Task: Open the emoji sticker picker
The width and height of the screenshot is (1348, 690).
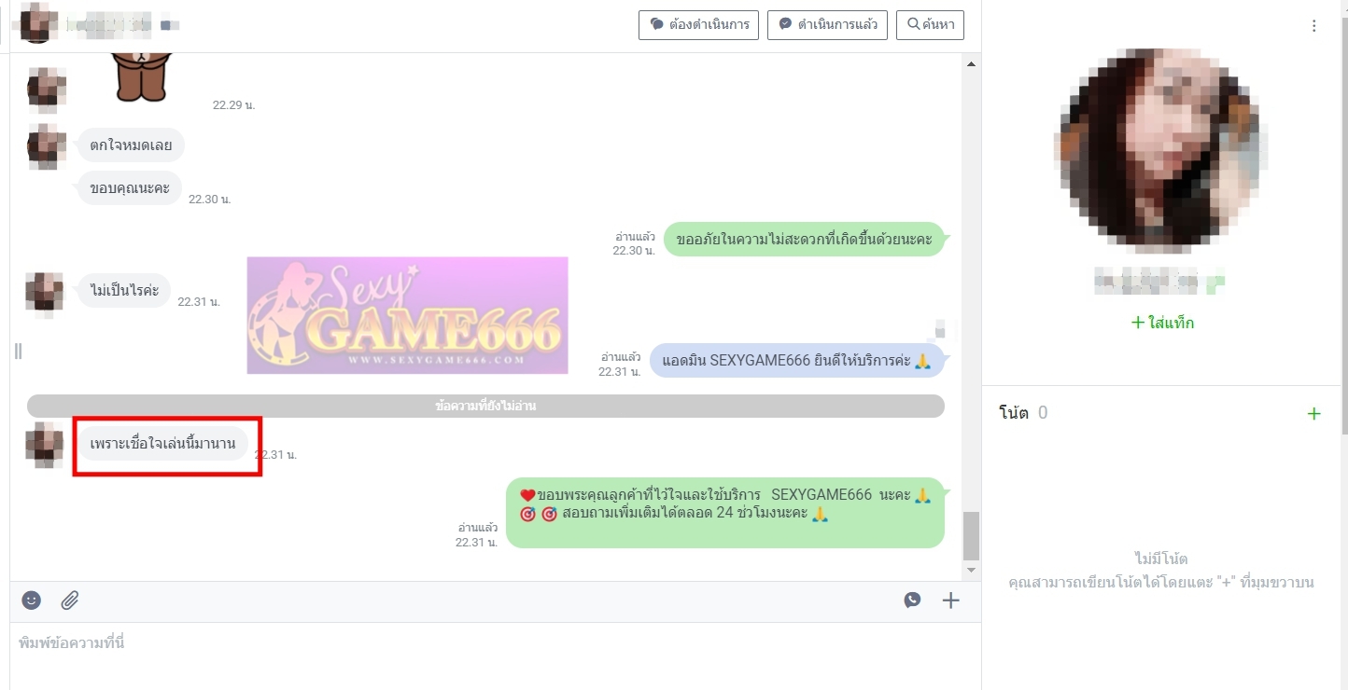Action: click(x=32, y=600)
